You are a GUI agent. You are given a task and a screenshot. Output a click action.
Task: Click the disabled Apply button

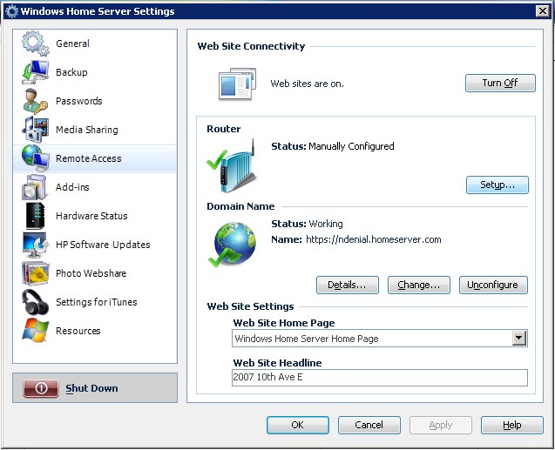tap(441, 425)
